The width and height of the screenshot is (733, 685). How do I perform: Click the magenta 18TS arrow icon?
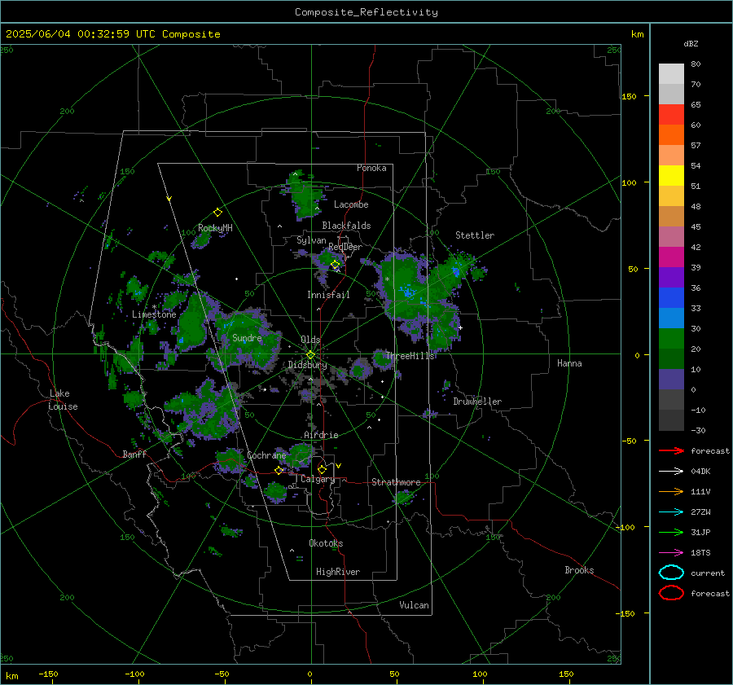(x=671, y=553)
